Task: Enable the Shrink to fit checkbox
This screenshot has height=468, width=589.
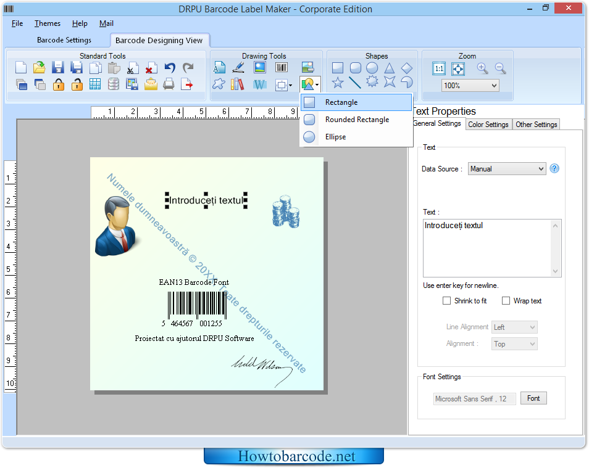Action: (446, 301)
